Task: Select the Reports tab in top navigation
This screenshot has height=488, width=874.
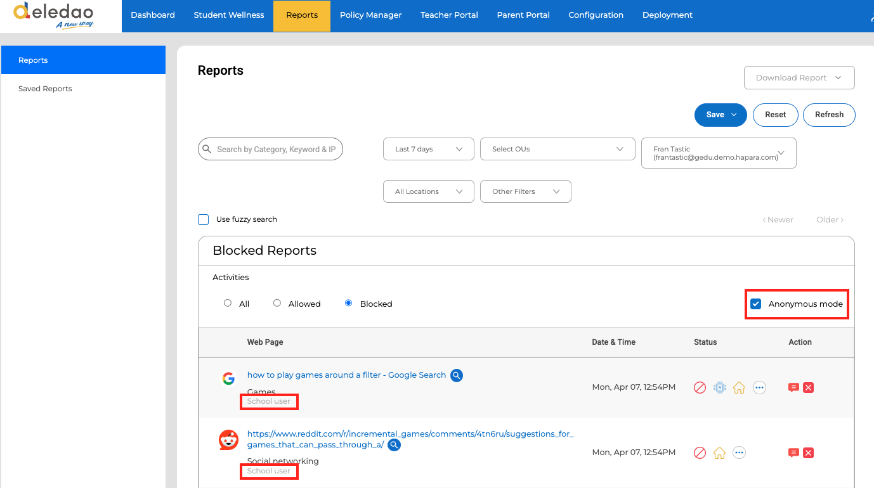Action: point(302,16)
